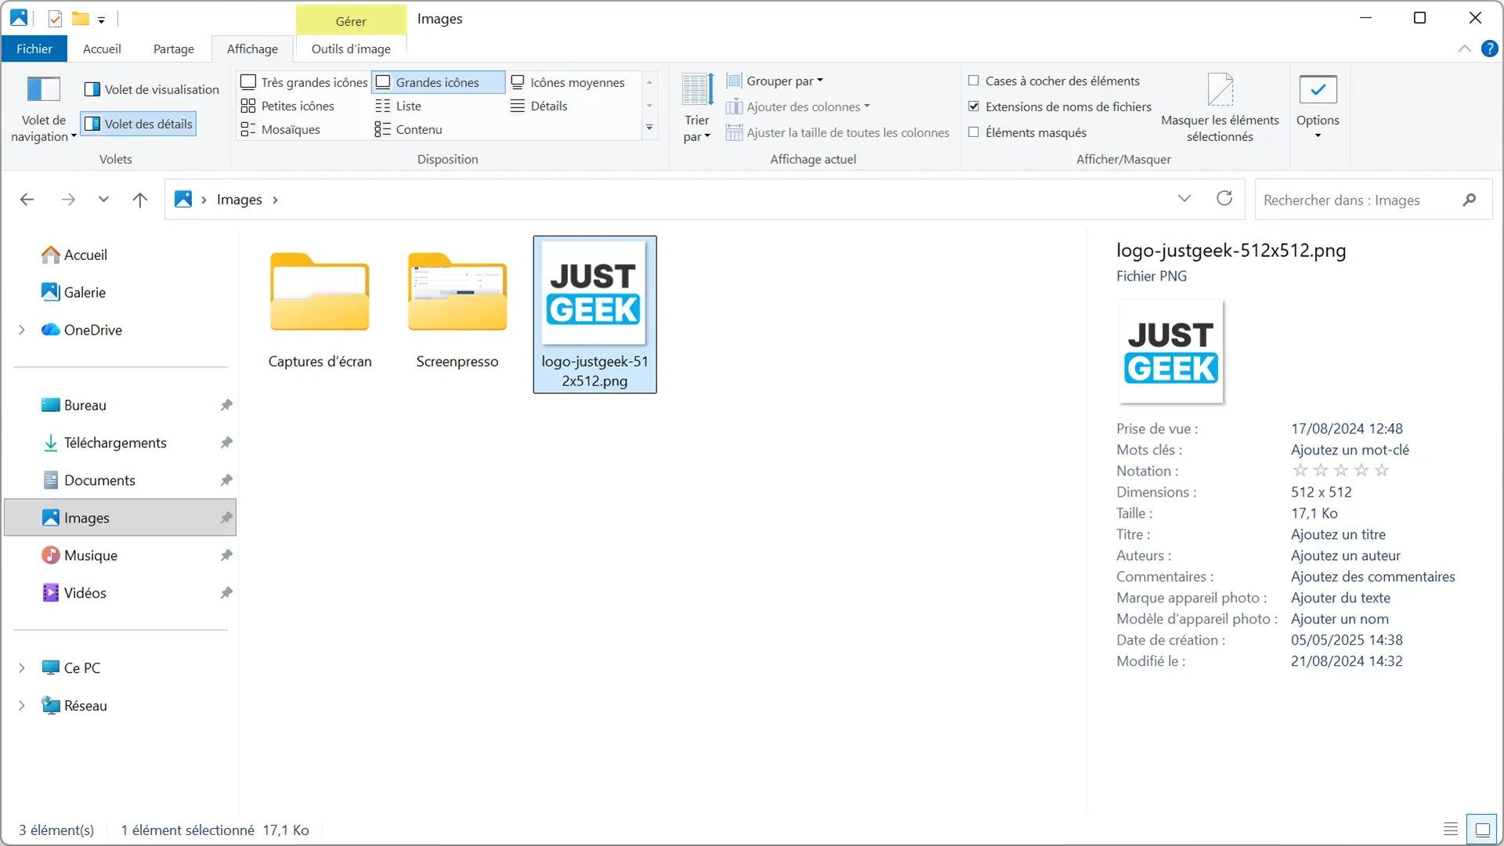Unpin Images via its pin icon

226,518
